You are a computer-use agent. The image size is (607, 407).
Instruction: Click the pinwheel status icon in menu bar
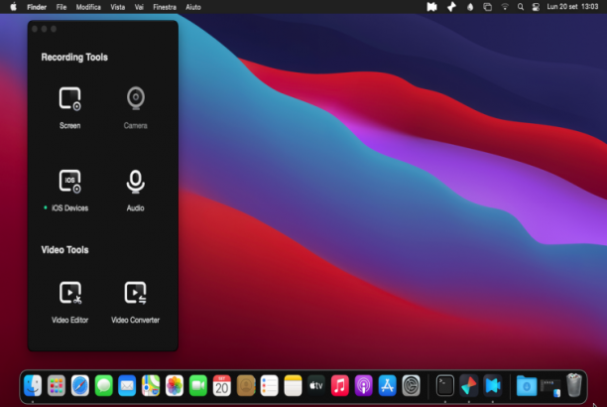tap(451, 7)
